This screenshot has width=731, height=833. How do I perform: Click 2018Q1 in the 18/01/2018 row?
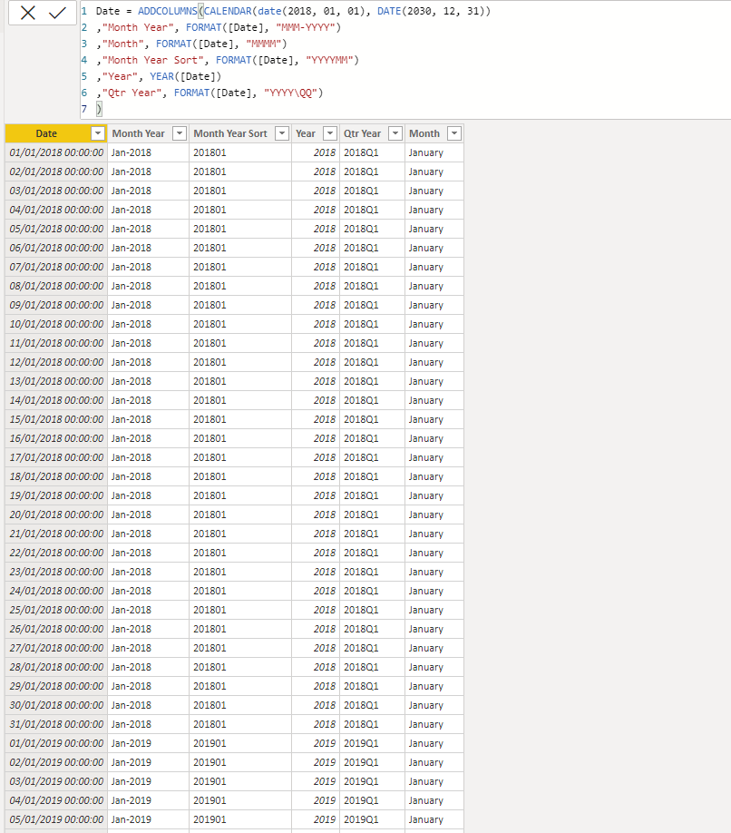pyautogui.click(x=361, y=476)
